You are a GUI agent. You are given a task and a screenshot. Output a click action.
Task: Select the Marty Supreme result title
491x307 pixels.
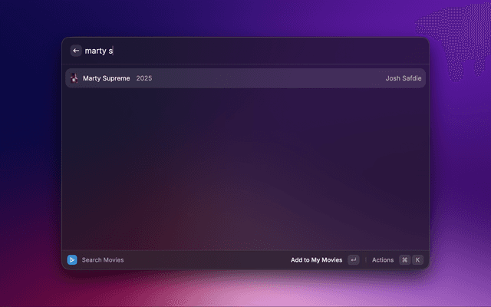click(x=106, y=78)
